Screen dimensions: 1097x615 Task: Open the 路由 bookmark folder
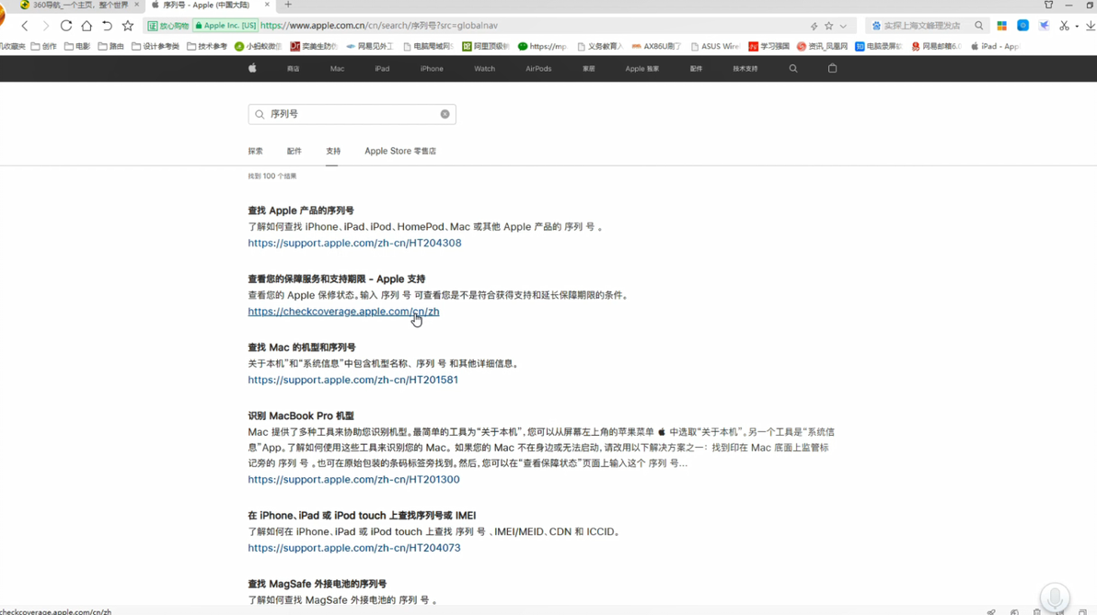110,46
